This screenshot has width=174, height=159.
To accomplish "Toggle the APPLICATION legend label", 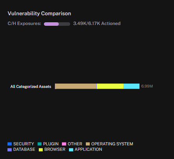I will [88, 149].
